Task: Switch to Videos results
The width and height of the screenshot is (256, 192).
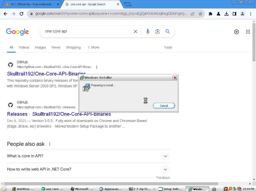Action: pyautogui.click(x=24, y=47)
